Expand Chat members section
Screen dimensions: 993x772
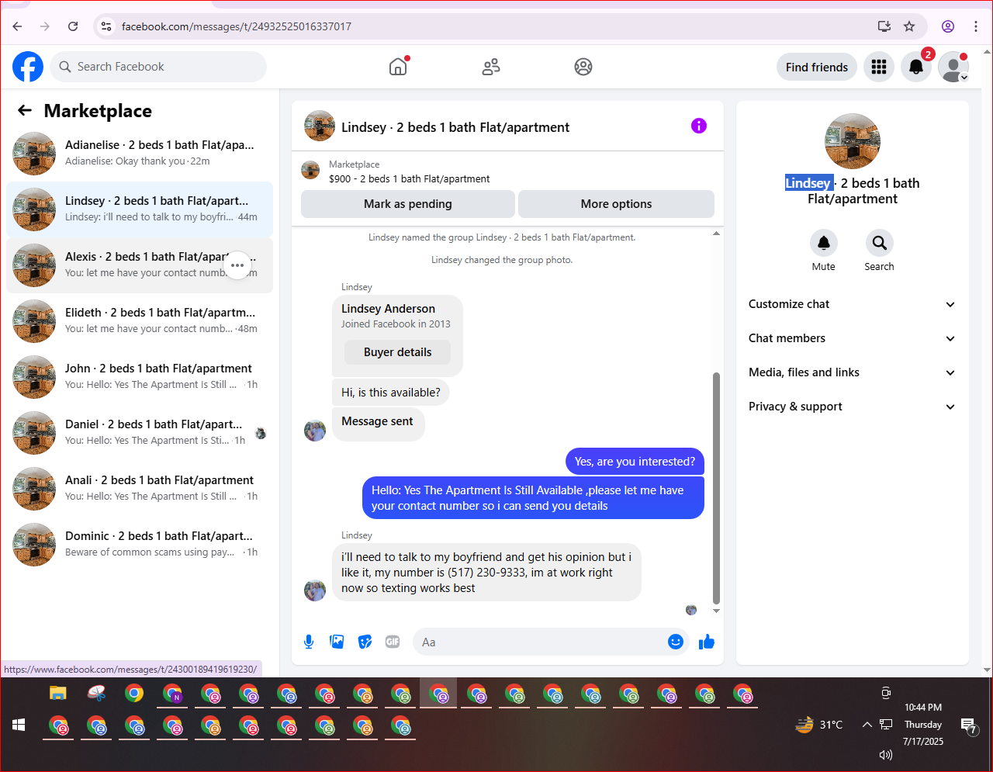(852, 338)
